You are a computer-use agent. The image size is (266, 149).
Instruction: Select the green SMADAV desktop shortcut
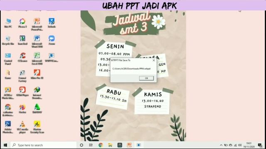pos(37,108)
